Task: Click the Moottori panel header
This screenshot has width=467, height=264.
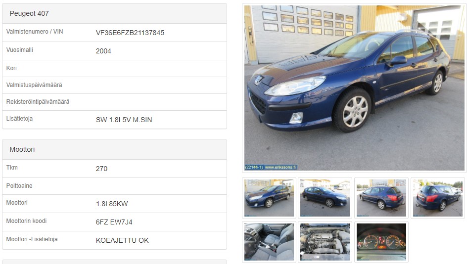Action: (x=114, y=149)
